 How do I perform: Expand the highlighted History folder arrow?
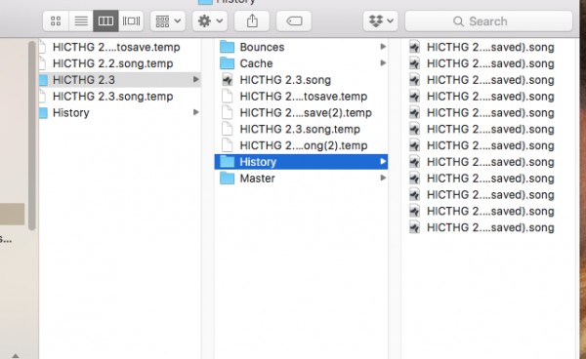[x=383, y=162]
